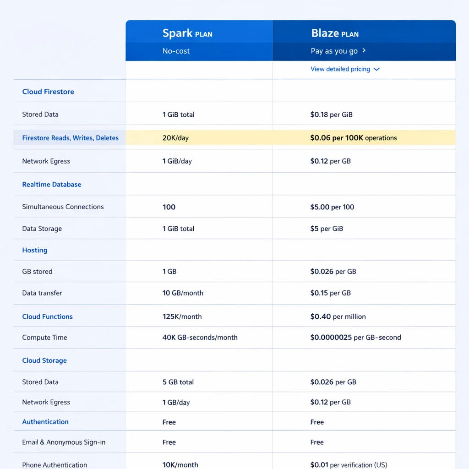Click the highlighted Firestore Reads, Writes, Deletes label
The image size is (469, 469).
click(x=71, y=138)
